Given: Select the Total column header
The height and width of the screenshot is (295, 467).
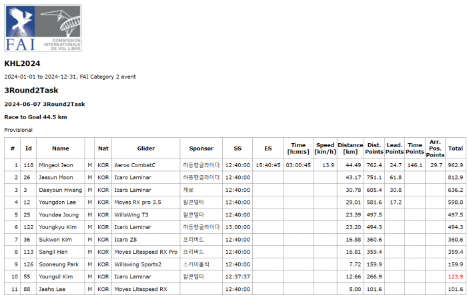Looking at the screenshot, I should click(x=455, y=148).
